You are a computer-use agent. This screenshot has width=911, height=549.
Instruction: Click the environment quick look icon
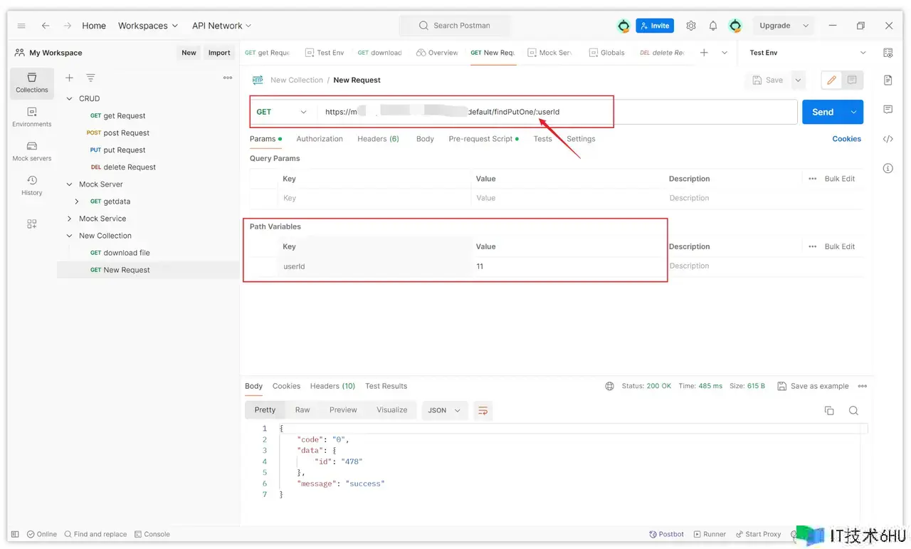pyautogui.click(x=888, y=53)
